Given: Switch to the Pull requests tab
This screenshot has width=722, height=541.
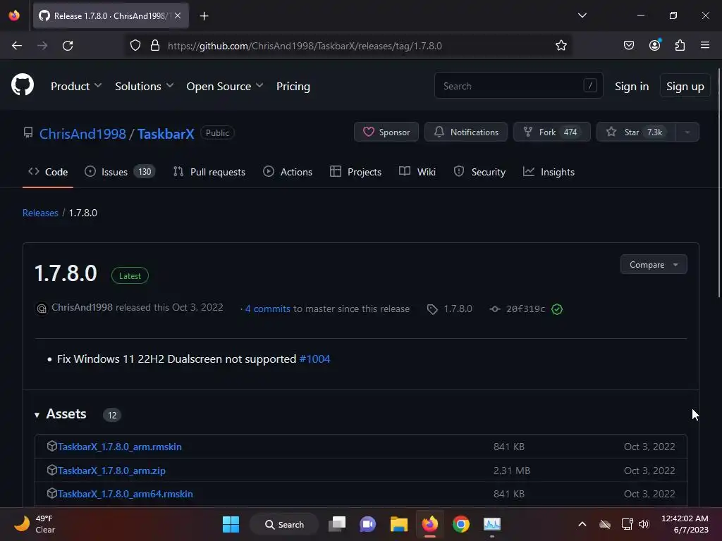Looking at the screenshot, I should pyautogui.click(x=209, y=172).
